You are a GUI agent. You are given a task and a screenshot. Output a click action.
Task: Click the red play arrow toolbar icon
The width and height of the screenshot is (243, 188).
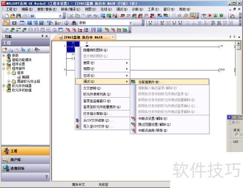[x=210, y=16]
